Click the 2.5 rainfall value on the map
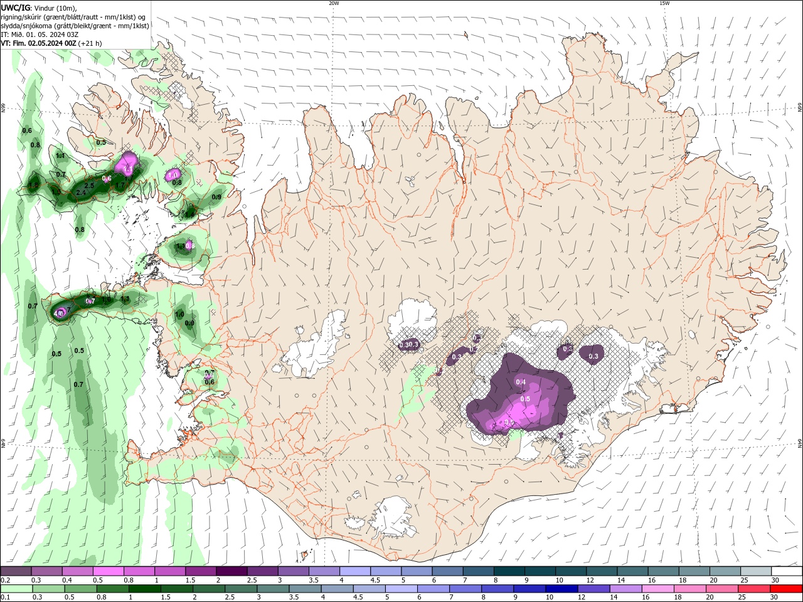This screenshot has height=602, width=803. pos(89,186)
